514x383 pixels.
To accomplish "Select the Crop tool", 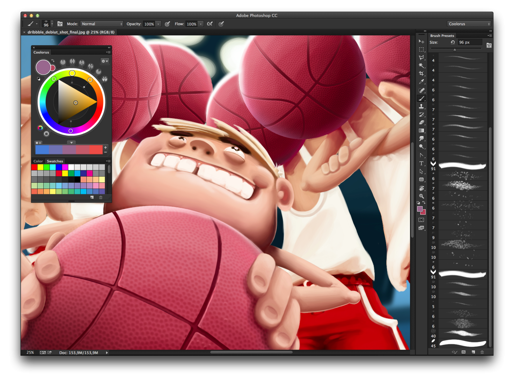I will [x=421, y=74].
